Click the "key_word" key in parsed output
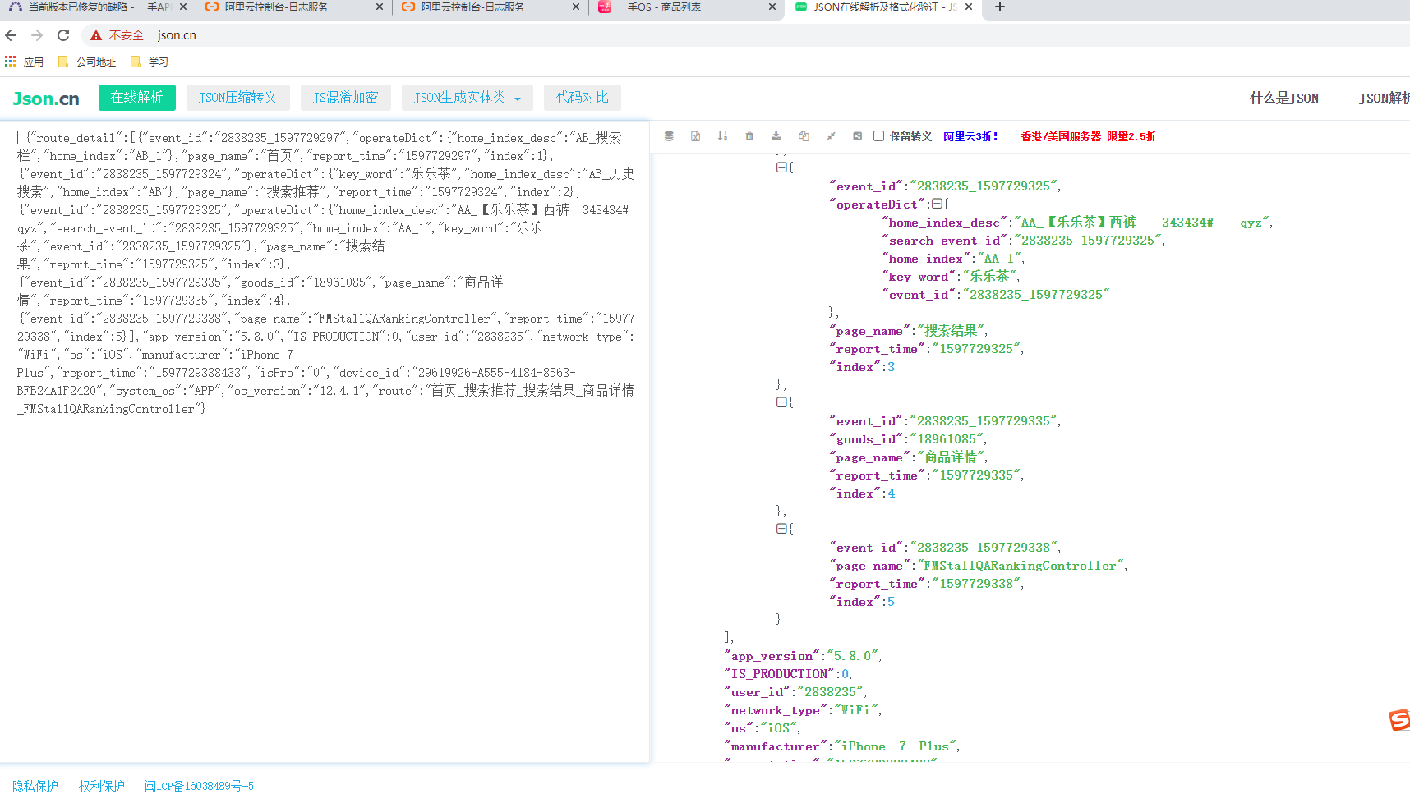This screenshot has height=794, width=1410. [x=919, y=277]
